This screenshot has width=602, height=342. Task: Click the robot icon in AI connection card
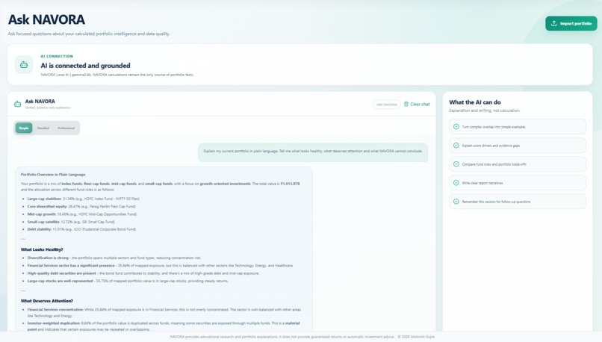(24, 65)
